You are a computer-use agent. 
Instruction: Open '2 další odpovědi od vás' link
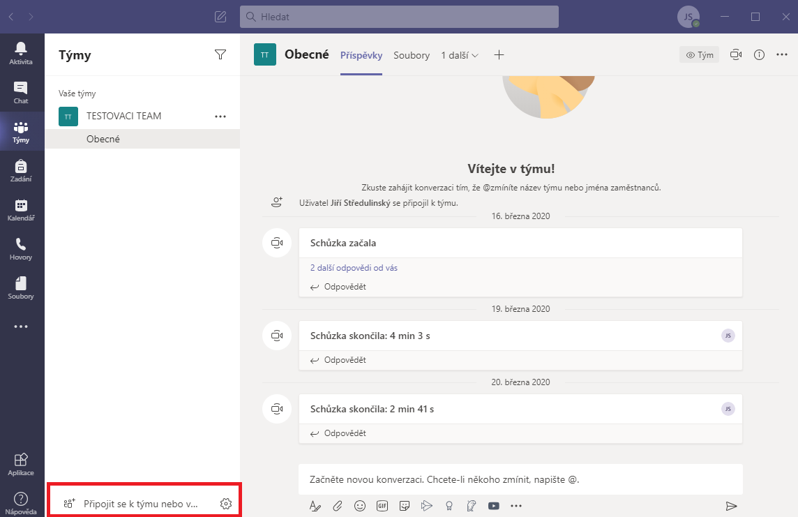(x=354, y=268)
